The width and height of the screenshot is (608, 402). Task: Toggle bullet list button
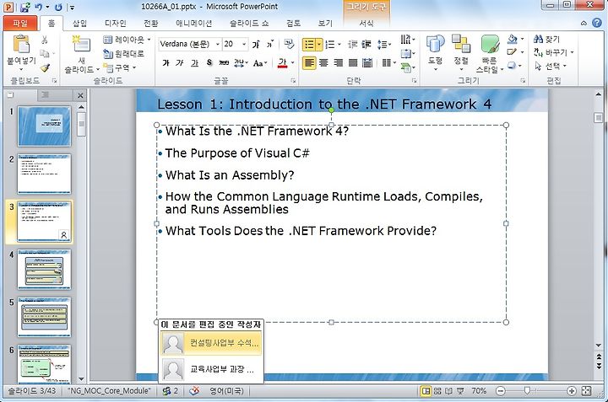[309, 45]
